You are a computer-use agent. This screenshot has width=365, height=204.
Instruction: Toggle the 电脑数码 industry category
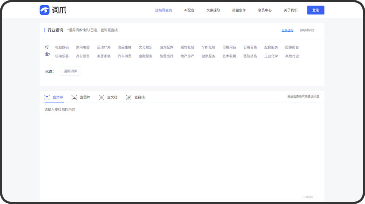[62, 47]
